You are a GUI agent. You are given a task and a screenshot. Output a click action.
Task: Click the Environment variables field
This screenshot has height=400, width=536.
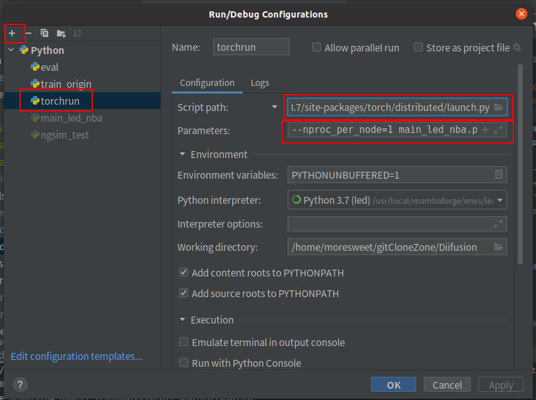coord(397,175)
